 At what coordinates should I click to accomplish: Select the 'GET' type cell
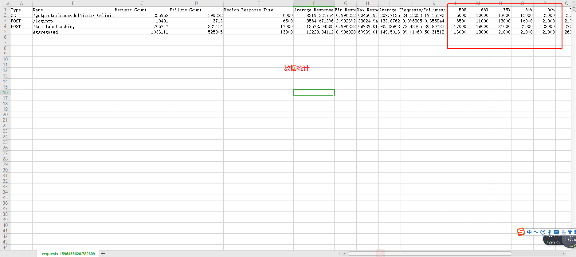[21, 15]
